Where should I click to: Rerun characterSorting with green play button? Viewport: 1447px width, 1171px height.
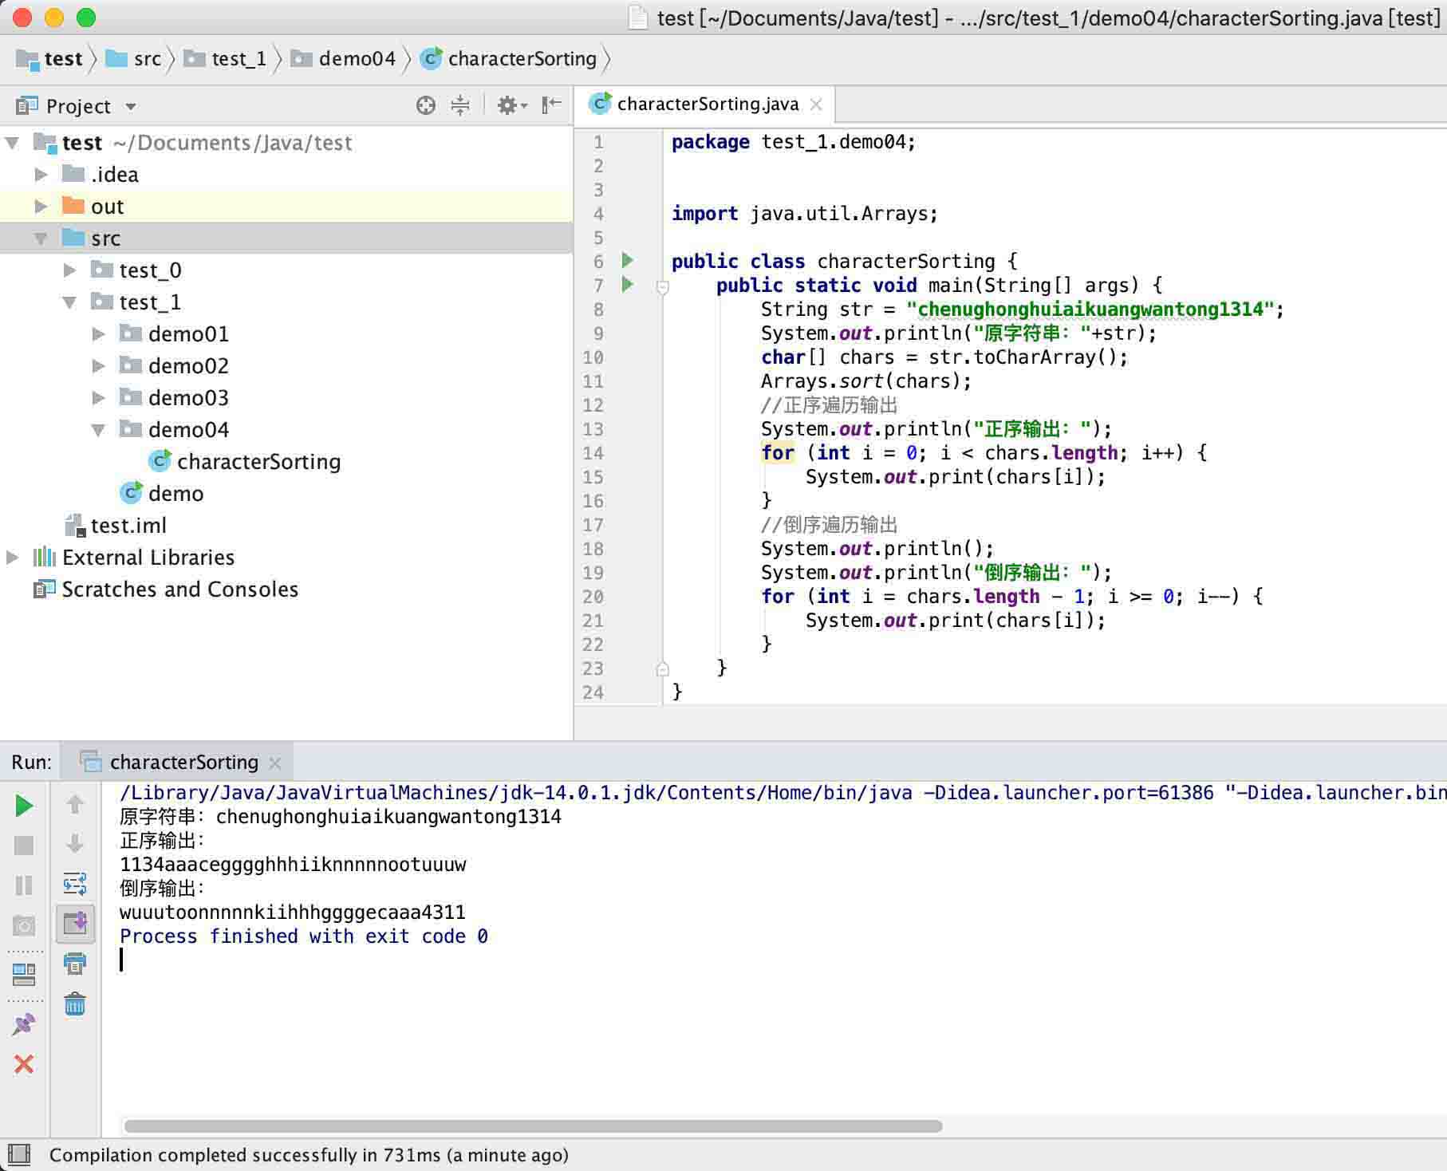click(24, 806)
